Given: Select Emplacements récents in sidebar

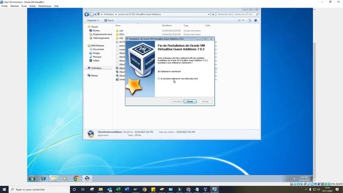Looking at the screenshot, I should tap(101, 34).
